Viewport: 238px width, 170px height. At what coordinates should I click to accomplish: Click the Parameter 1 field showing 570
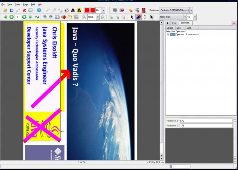pos(206,121)
